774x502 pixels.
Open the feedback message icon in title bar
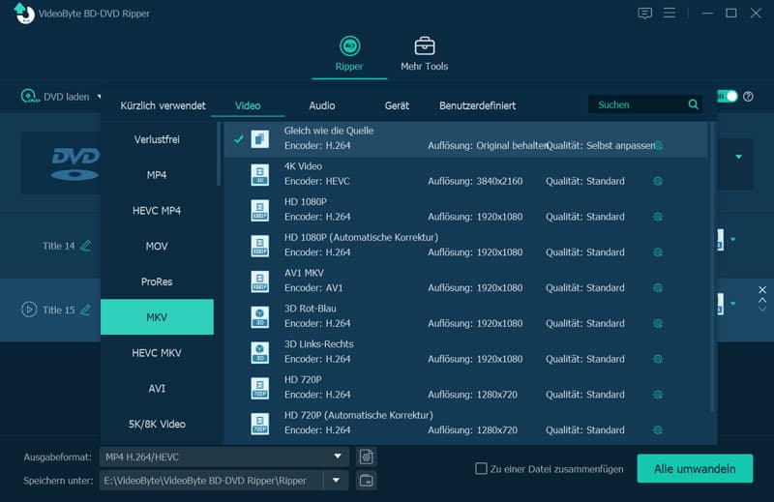644,14
